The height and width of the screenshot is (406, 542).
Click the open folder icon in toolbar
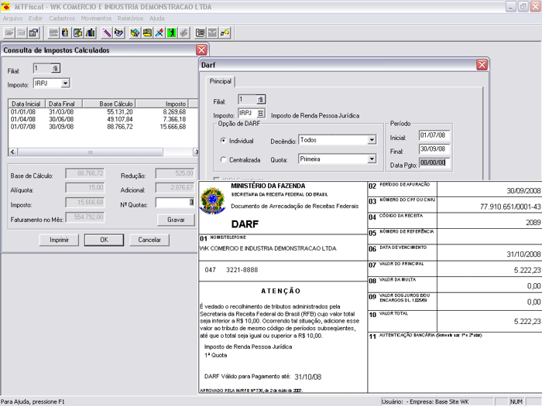(x=9, y=33)
